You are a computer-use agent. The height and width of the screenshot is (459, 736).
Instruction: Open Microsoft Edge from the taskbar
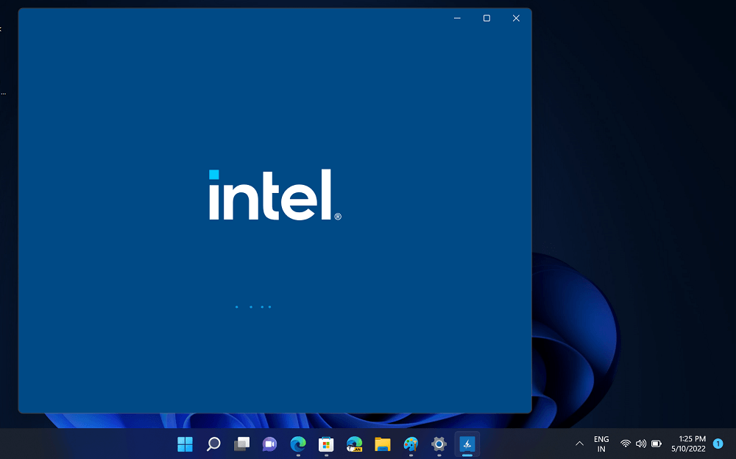pyautogui.click(x=298, y=444)
